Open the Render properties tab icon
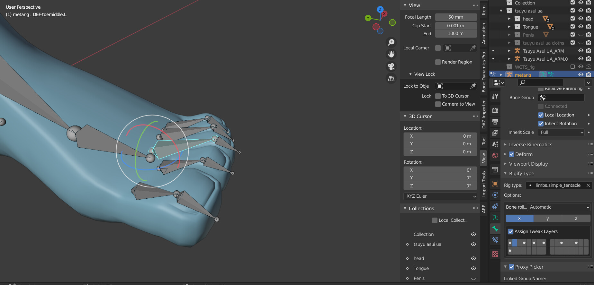The image size is (594, 285). click(x=495, y=110)
